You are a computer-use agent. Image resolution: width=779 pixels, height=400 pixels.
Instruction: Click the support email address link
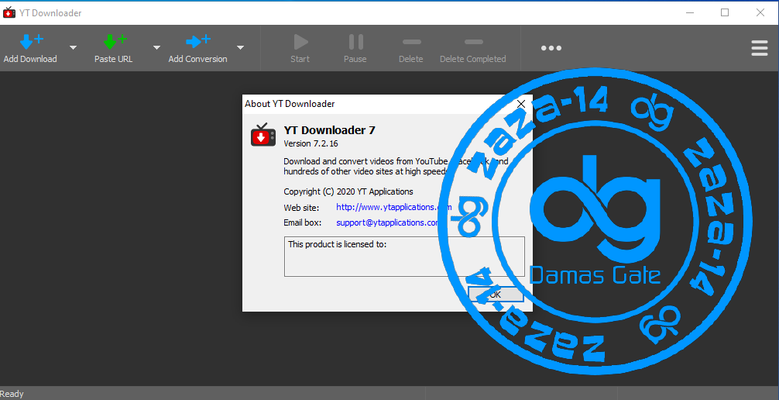click(x=387, y=222)
